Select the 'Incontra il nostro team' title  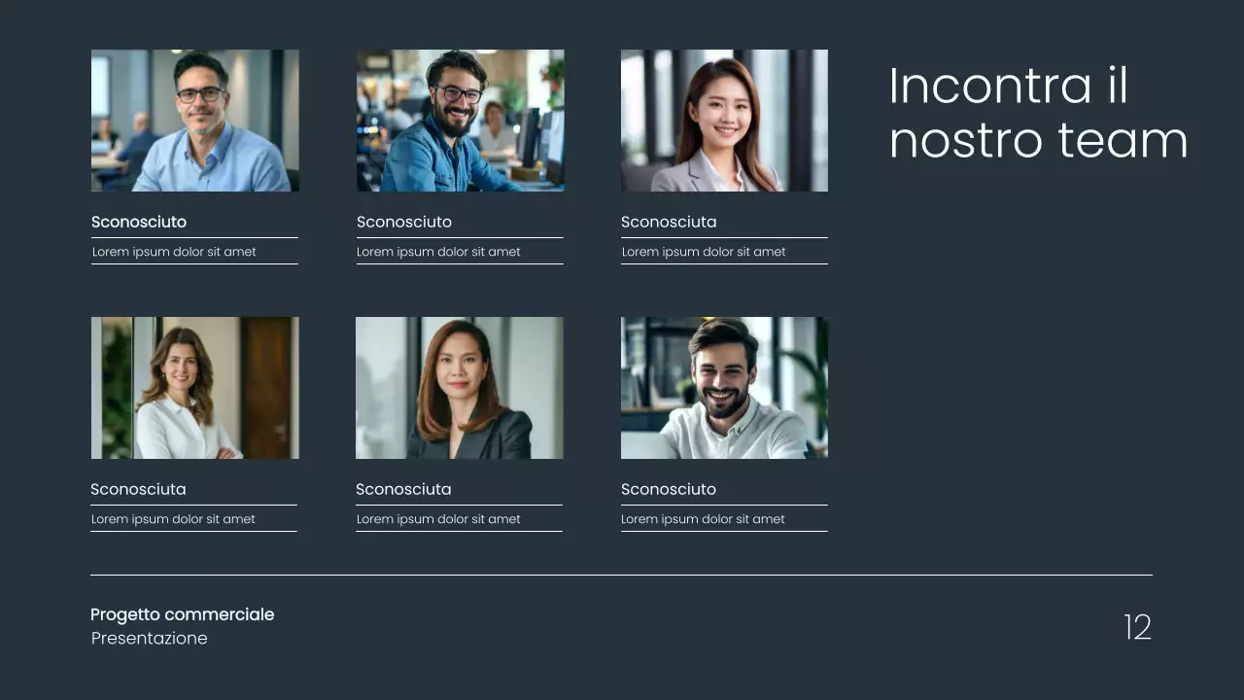click(1038, 113)
